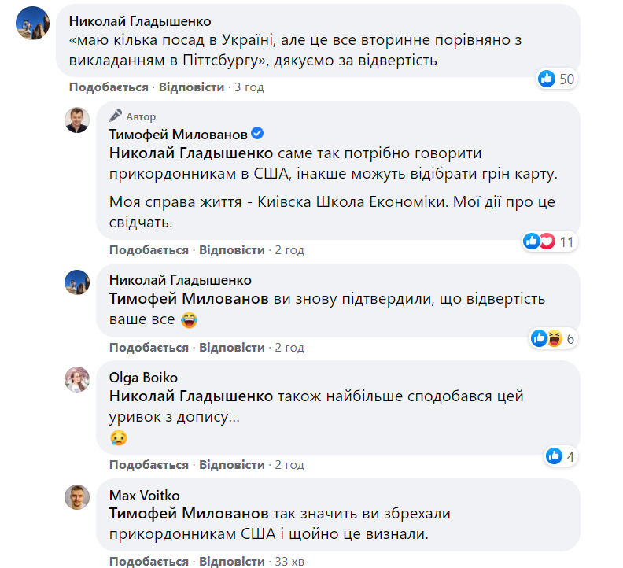
Task: Click mention of Тимофей Милованов in Max Voitko's comment
Action: tap(190, 514)
